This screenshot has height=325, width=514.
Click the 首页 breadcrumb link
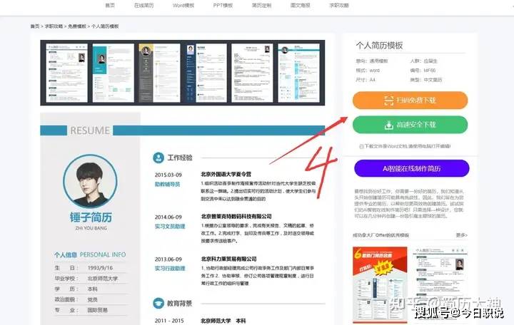[35, 26]
